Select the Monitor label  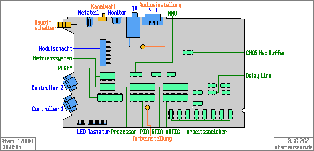[x=117, y=13]
